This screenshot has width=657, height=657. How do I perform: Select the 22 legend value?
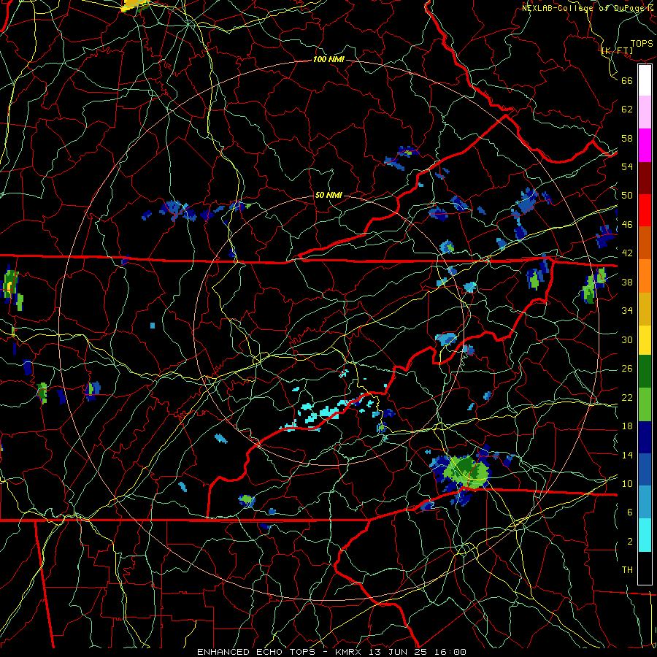click(x=627, y=397)
